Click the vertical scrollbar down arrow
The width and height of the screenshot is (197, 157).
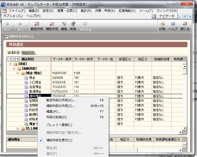click(x=185, y=128)
